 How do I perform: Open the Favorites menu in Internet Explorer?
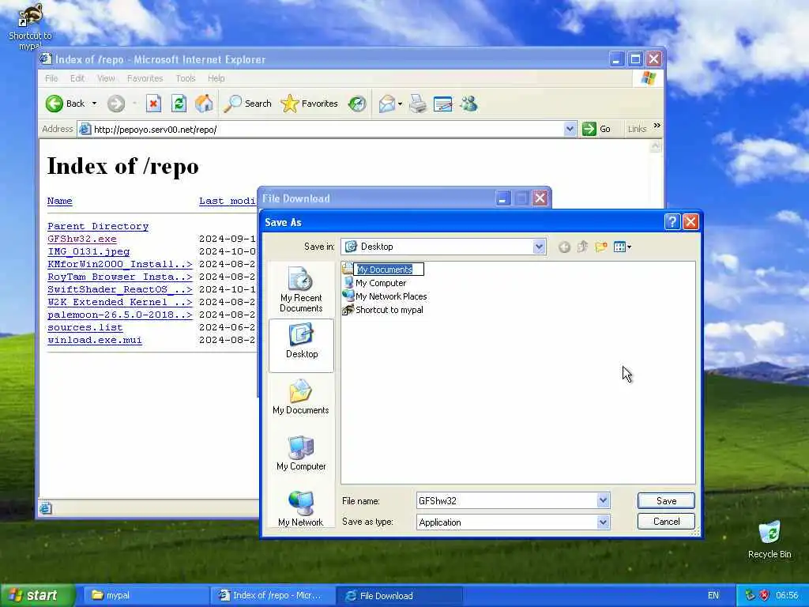point(145,78)
